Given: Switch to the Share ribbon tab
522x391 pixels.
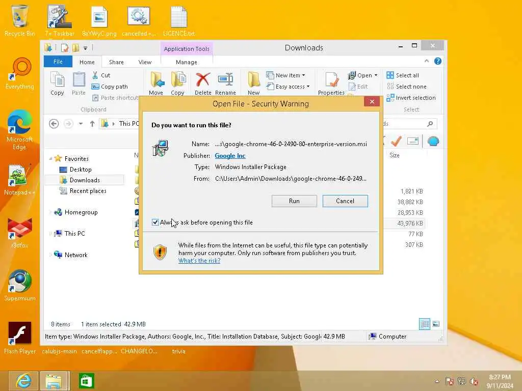Looking at the screenshot, I should (x=116, y=62).
